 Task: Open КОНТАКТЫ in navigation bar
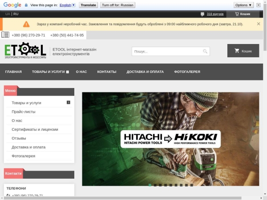pyautogui.click(x=107, y=72)
